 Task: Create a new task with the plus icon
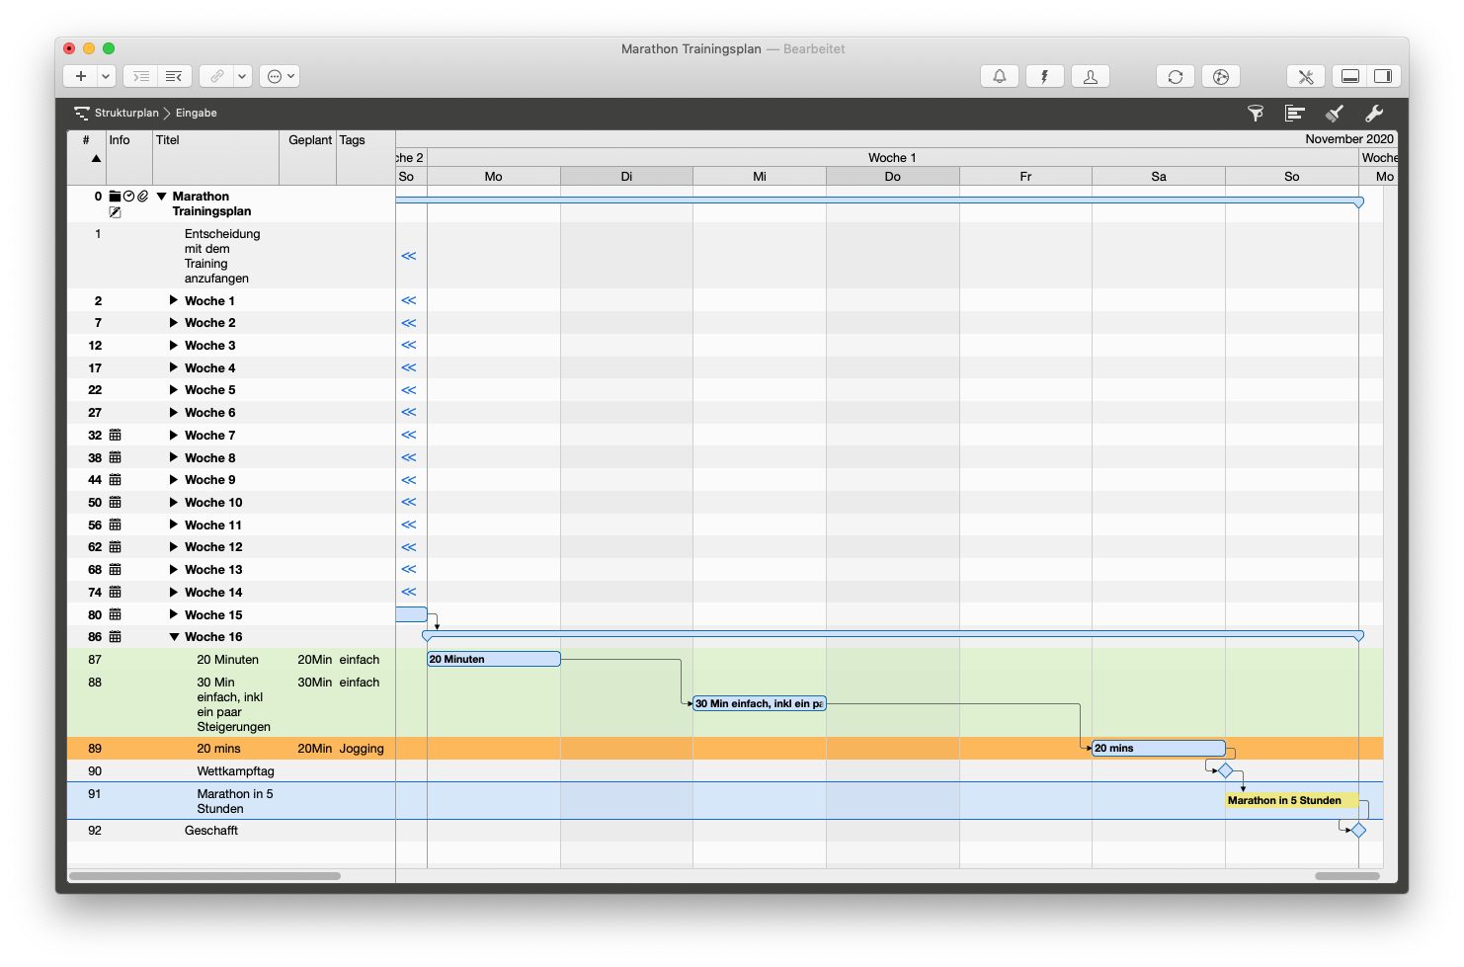click(x=79, y=76)
